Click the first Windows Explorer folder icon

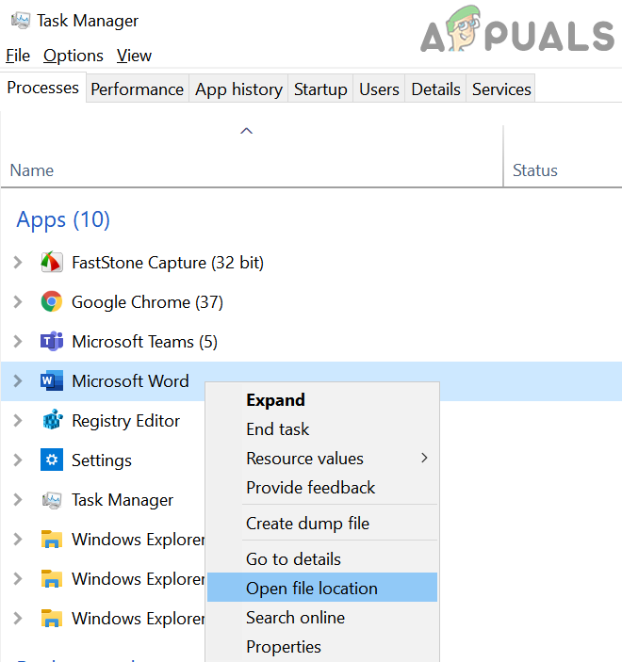tap(52, 540)
